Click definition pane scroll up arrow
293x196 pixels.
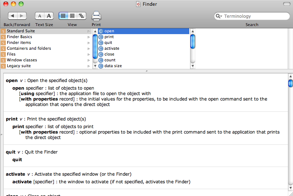(x=290, y=76)
